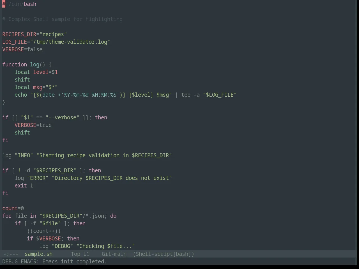Click the '-f "$file"' test
Screen dimensions: 359x269
click(x=45, y=223)
